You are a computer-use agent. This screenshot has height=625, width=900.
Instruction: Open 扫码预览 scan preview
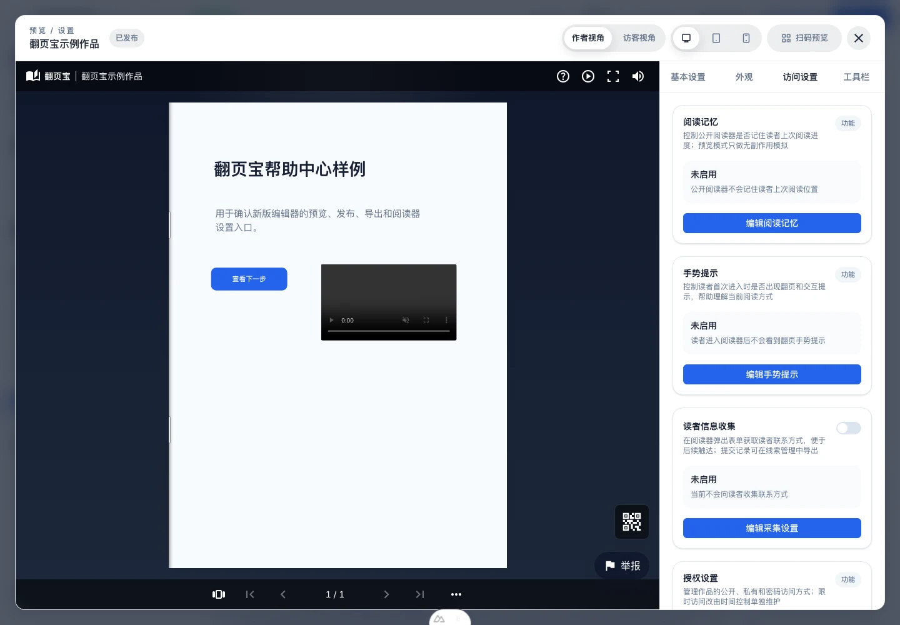tap(804, 38)
